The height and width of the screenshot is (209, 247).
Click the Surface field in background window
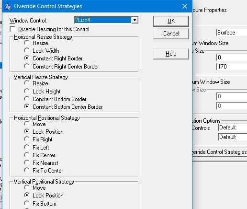[232, 33]
